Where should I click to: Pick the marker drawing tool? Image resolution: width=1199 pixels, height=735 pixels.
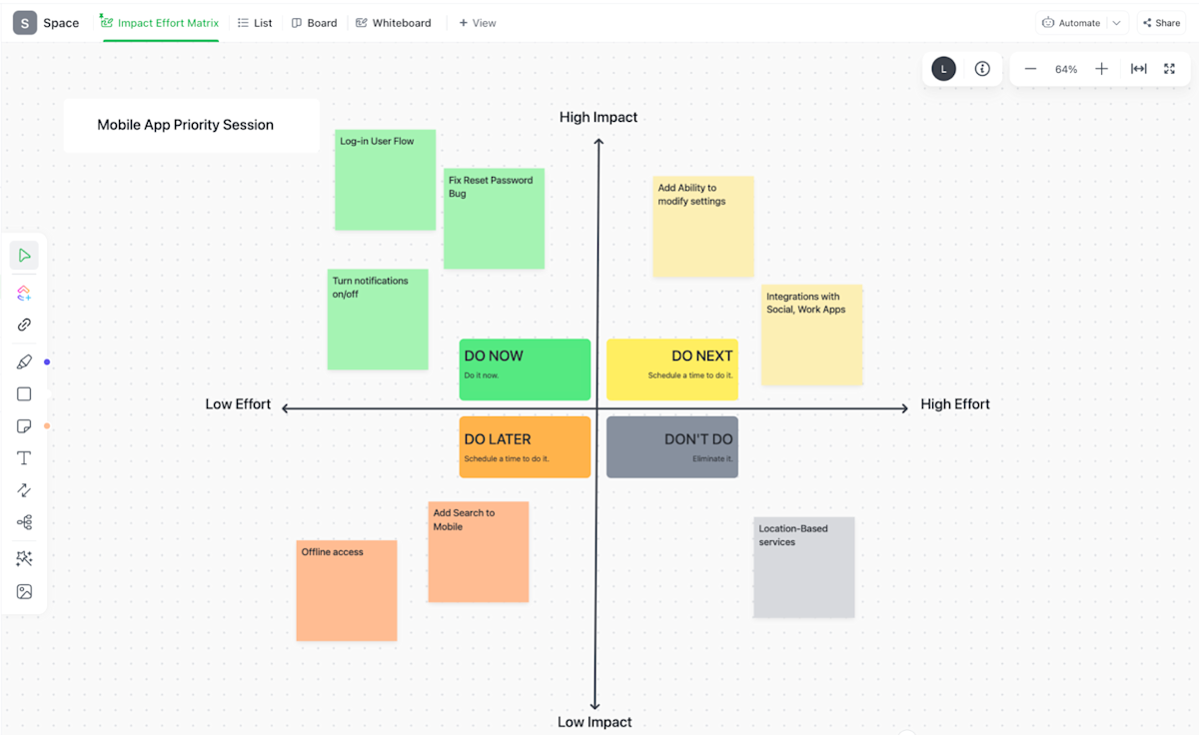click(x=24, y=361)
